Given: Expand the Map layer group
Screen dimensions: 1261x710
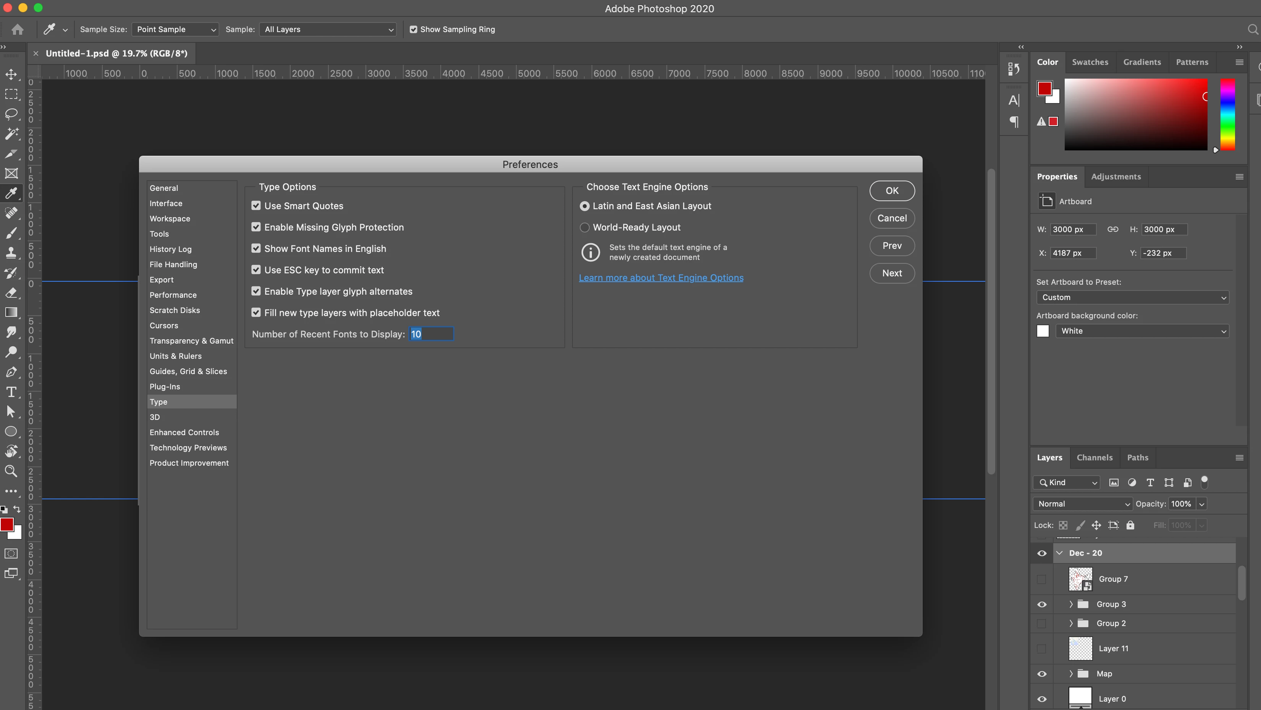Looking at the screenshot, I should click(1071, 674).
